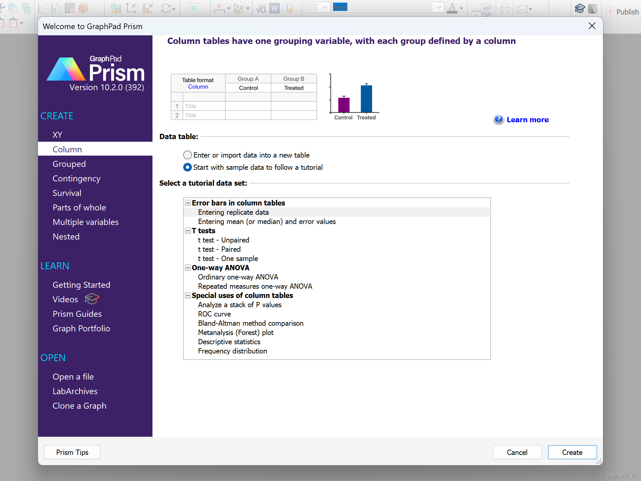Viewport: 641px width, 481px height.
Task: Collapse Error bars in column tables group
Action: pyautogui.click(x=188, y=203)
